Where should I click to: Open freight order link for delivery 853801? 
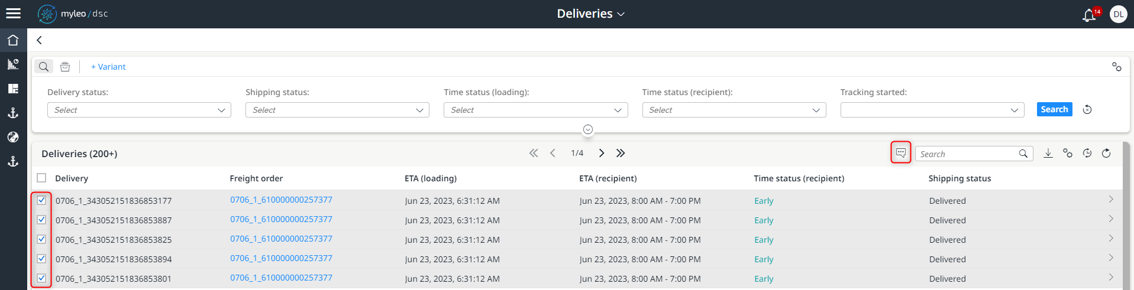[281, 278]
